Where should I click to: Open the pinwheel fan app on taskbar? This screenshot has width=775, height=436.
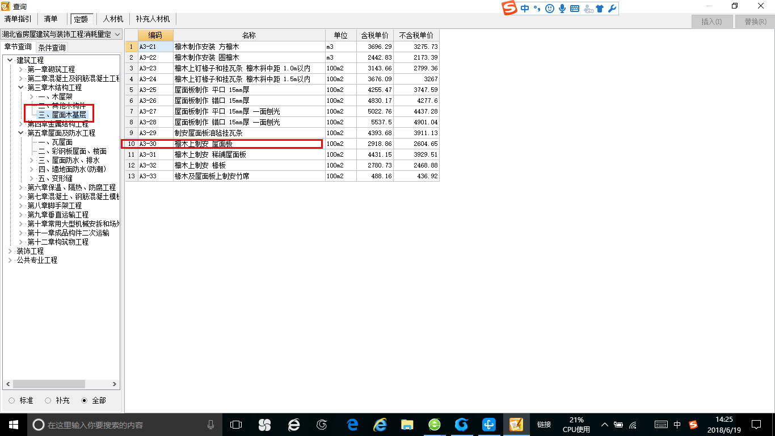[264, 425]
